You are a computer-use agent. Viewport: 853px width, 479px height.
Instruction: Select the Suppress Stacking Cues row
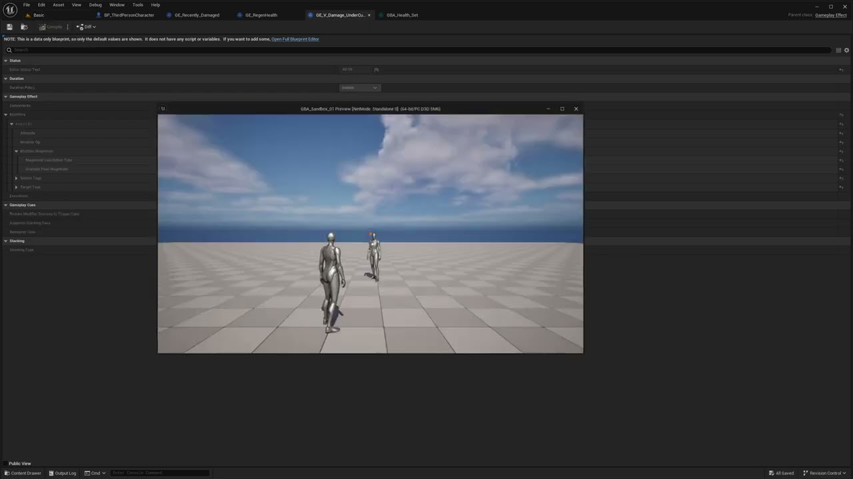pyautogui.click(x=79, y=223)
